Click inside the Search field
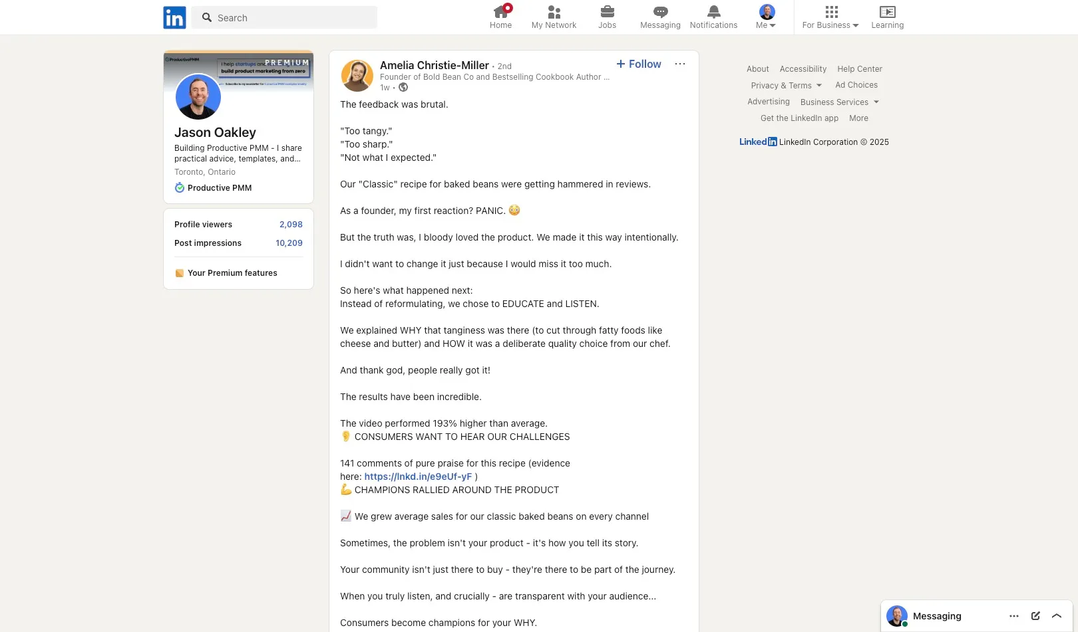Image resolution: width=1078 pixels, height=632 pixels. (x=286, y=18)
